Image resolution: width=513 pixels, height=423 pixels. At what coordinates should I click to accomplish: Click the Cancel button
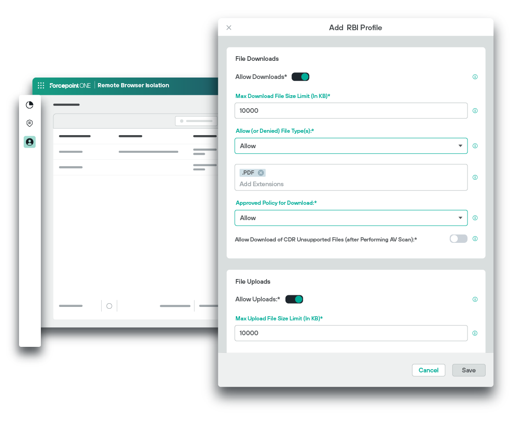(429, 371)
